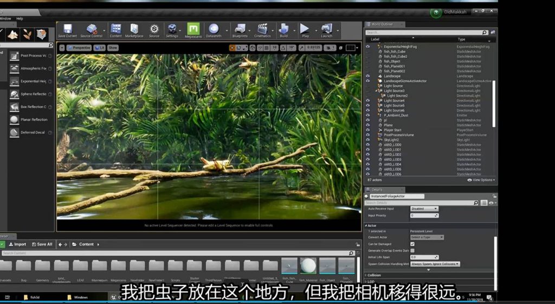Open the Cinematics toolbar icon
Viewport: 555px width, 304px height.
[x=262, y=29]
